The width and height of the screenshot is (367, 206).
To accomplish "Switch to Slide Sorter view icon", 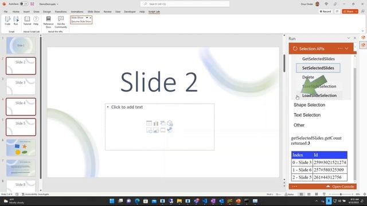I will pos(309,194).
